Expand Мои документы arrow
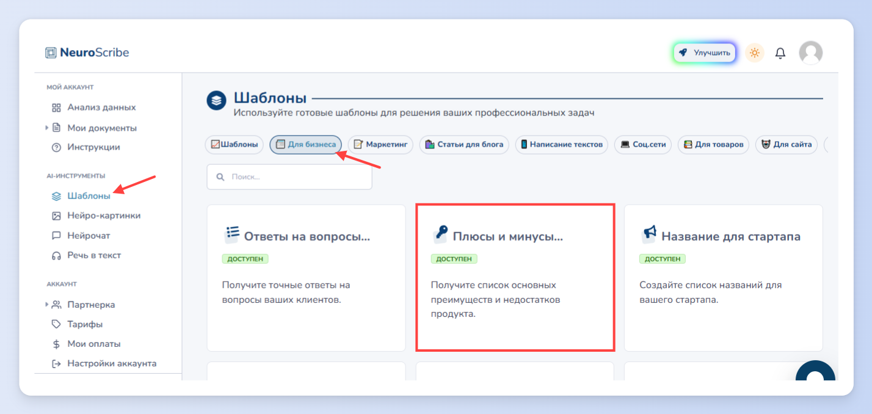The height and width of the screenshot is (414, 872). click(x=47, y=128)
